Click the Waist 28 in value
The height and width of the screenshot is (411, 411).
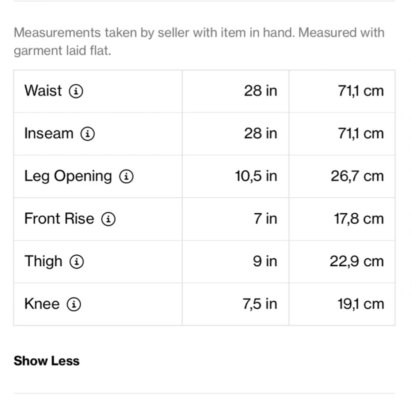click(260, 91)
